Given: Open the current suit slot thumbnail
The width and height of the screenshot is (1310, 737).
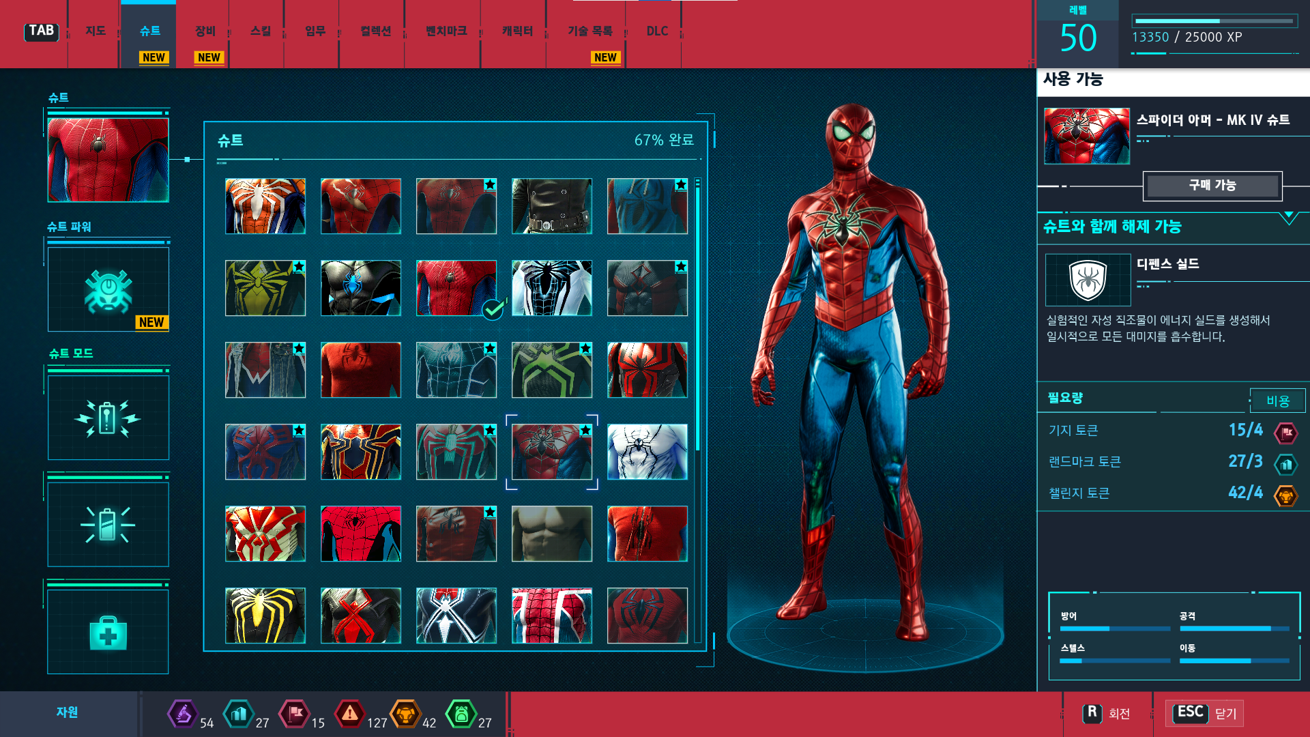Looking at the screenshot, I should pos(108,160).
